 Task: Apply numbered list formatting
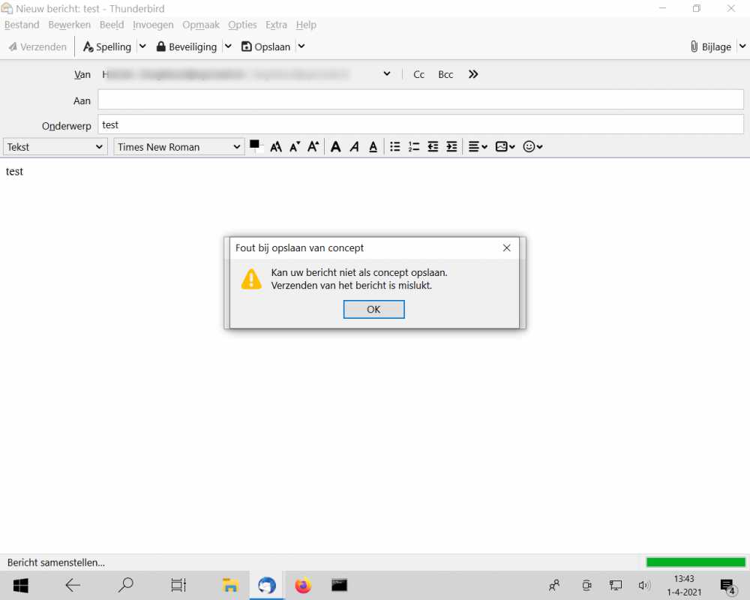[414, 147]
